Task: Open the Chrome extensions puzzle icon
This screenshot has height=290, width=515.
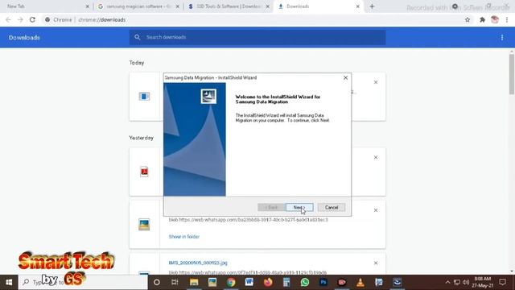Action: (482, 19)
